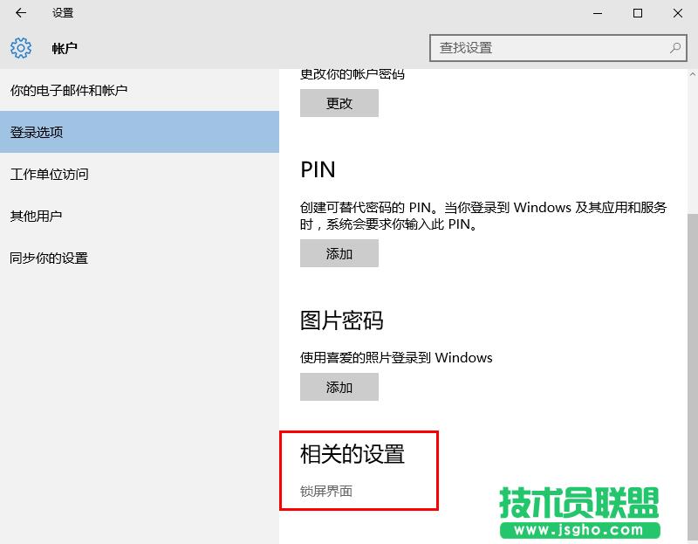
Task: Click 添加 to create a PIN
Action: pyautogui.click(x=339, y=253)
